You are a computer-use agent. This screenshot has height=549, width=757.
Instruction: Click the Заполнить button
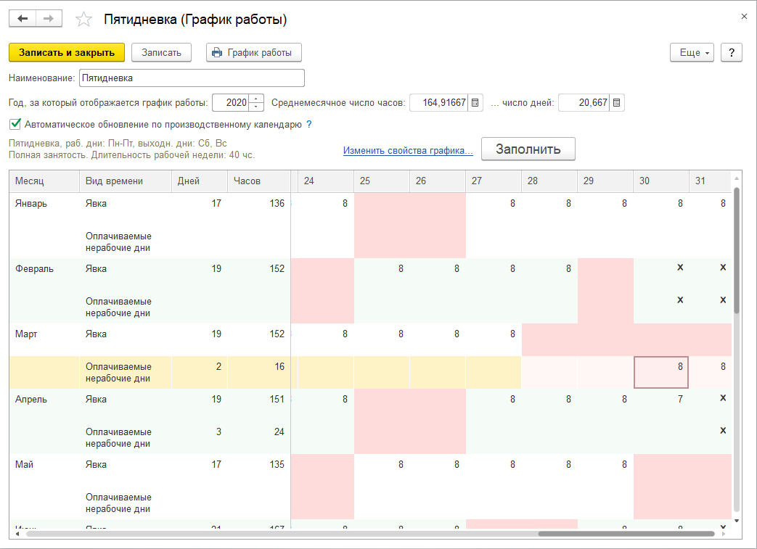[x=528, y=149]
